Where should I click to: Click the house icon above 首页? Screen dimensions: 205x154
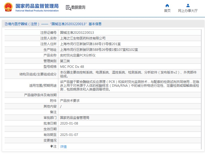click(x=167, y=5)
